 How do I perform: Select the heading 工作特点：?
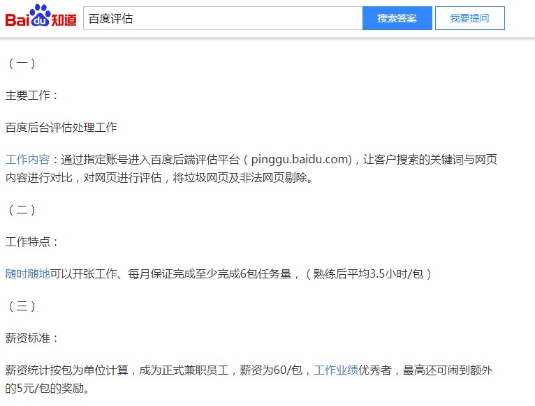pyautogui.click(x=32, y=241)
